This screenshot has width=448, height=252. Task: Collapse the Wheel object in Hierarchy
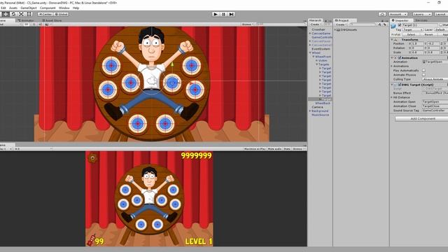pyautogui.click(x=310, y=53)
